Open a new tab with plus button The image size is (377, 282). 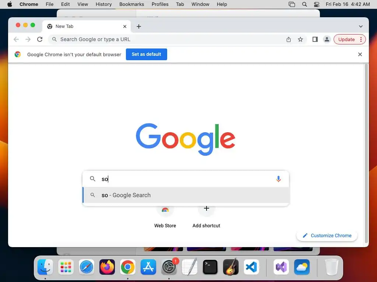click(139, 26)
